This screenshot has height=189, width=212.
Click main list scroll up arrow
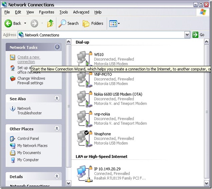coord(206,42)
